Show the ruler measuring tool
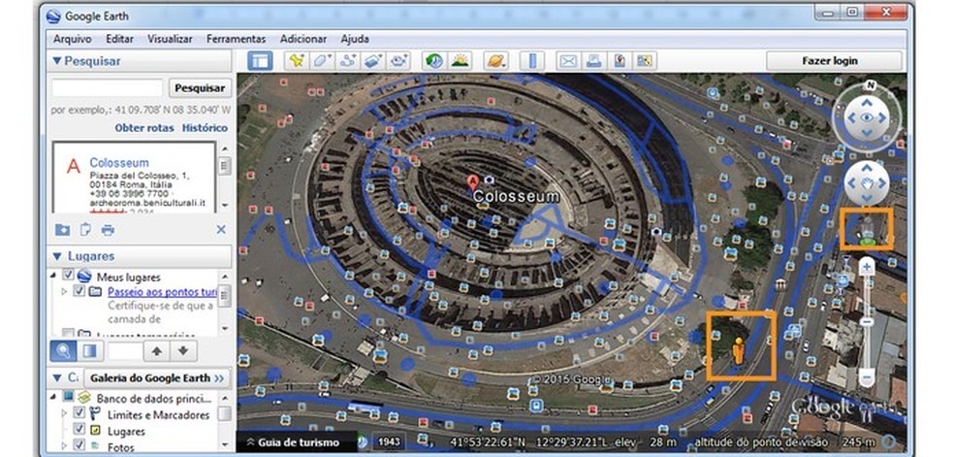Screen dimensions: 954x457 (532, 61)
